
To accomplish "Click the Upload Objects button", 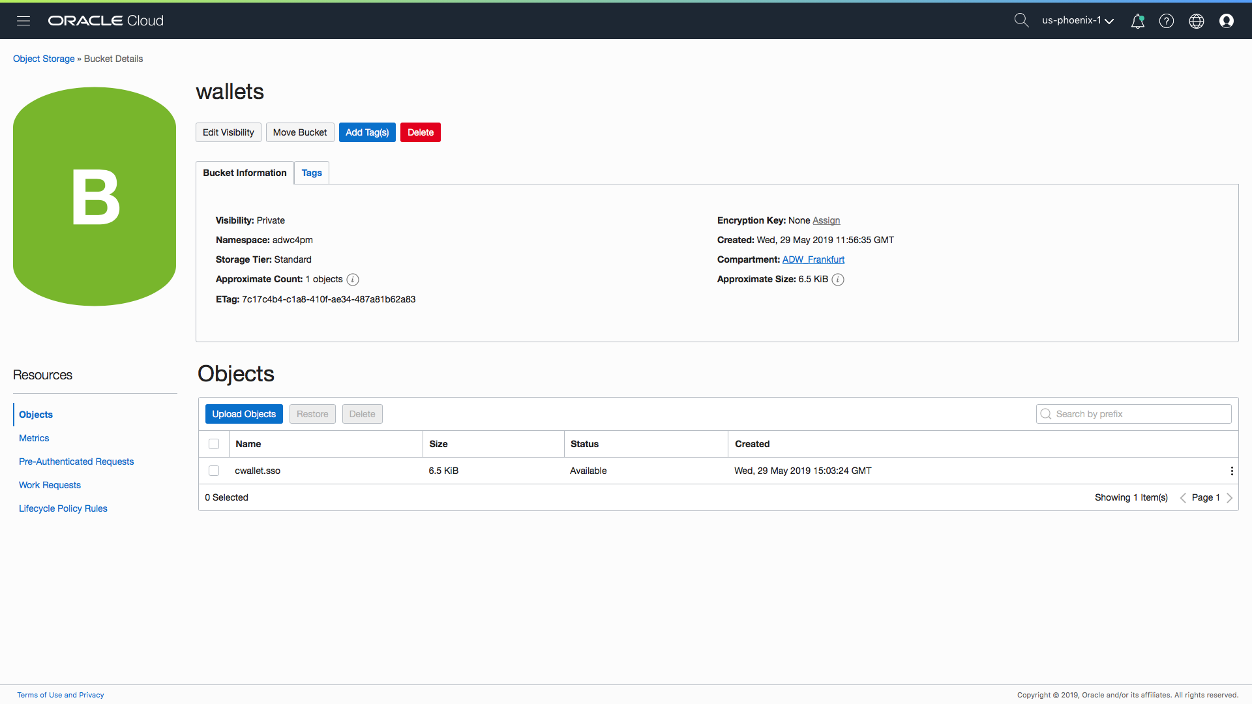I will coord(244,414).
